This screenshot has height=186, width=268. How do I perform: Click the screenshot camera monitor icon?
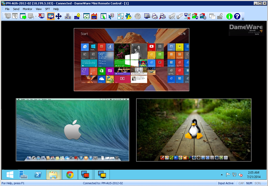[x=147, y=16]
